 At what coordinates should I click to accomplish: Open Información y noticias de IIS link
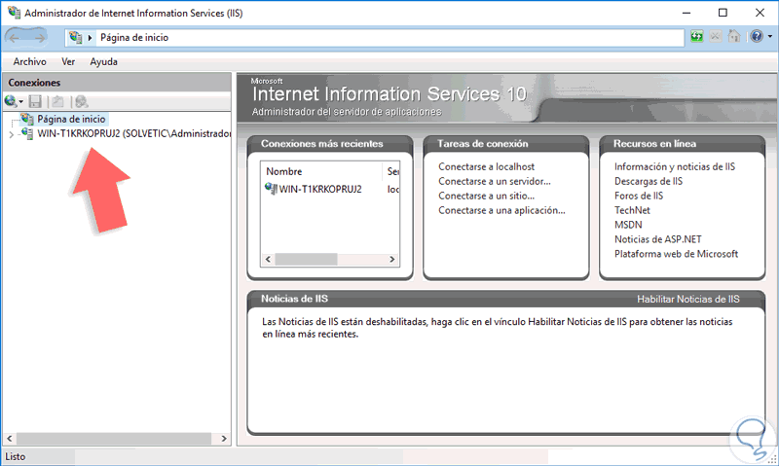click(x=675, y=166)
